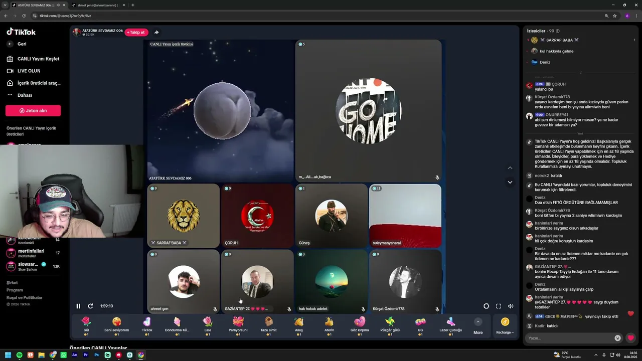Expand the Koşul ve Politikalar section
Image resolution: width=642 pixels, height=361 pixels.
tap(25, 298)
